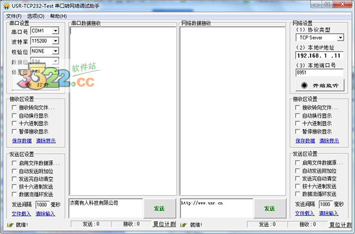Click the local IP address field 192.168.1.11
The image size is (355, 234).
click(x=319, y=55)
